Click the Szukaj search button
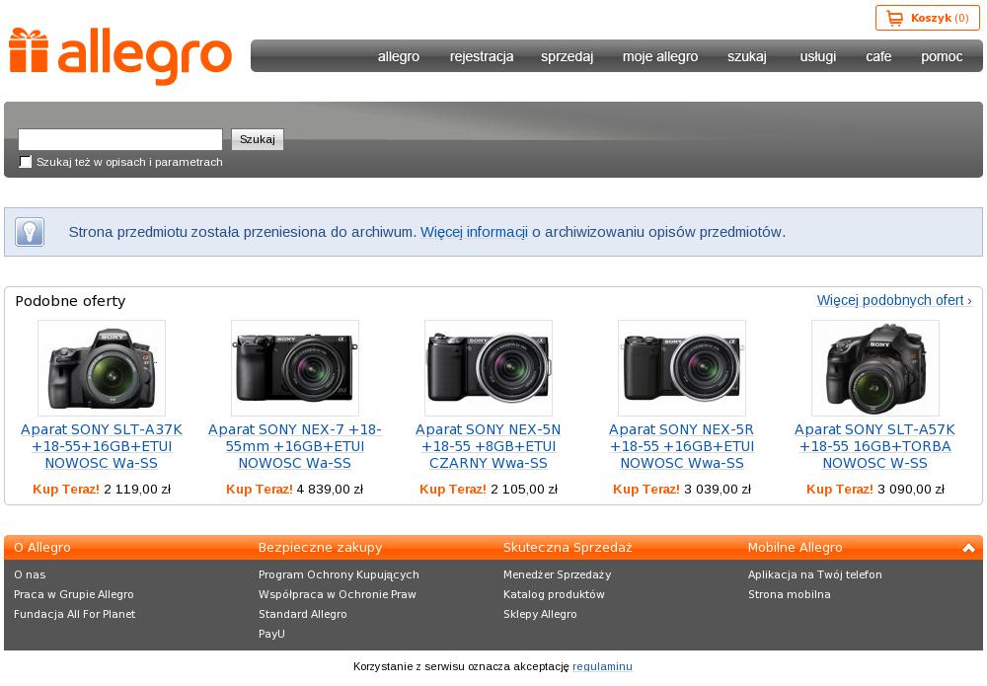The image size is (987, 686). [x=258, y=139]
